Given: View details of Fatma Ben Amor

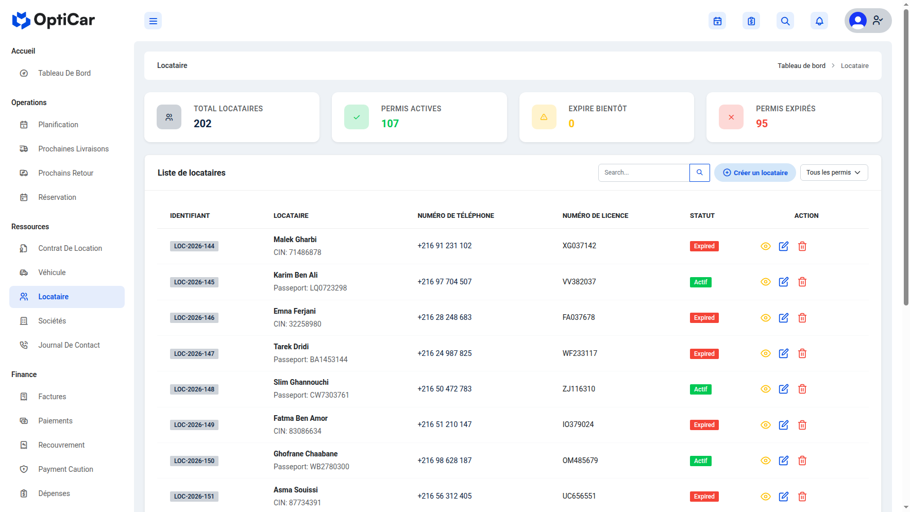Looking at the screenshot, I should pyautogui.click(x=766, y=425).
